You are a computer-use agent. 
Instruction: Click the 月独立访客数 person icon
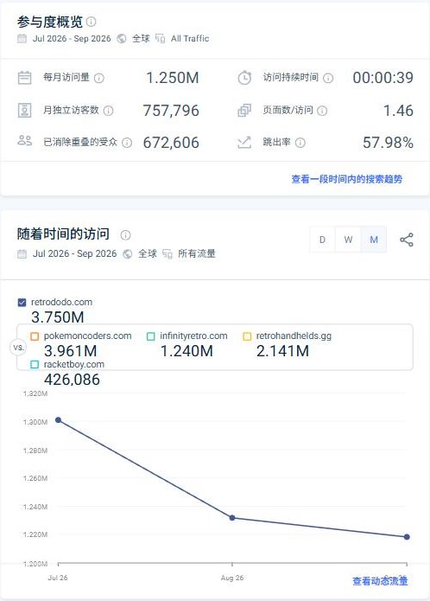[25, 111]
